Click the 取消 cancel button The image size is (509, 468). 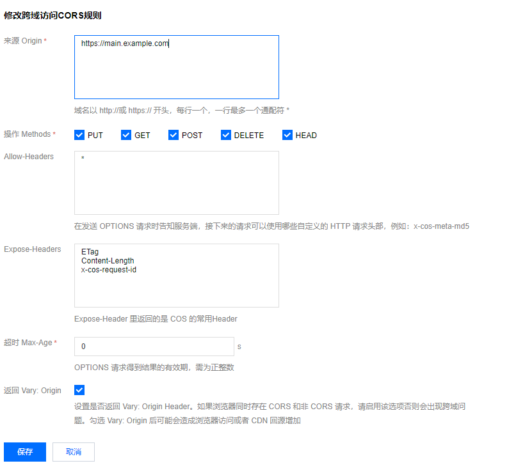(x=74, y=452)
